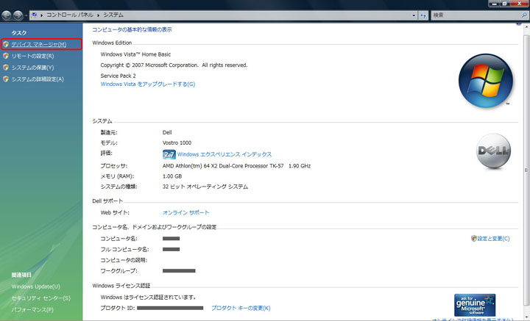Open プロダクト キーの変更(K) link
Screen dimensions: 530x321
pos(241,309)
